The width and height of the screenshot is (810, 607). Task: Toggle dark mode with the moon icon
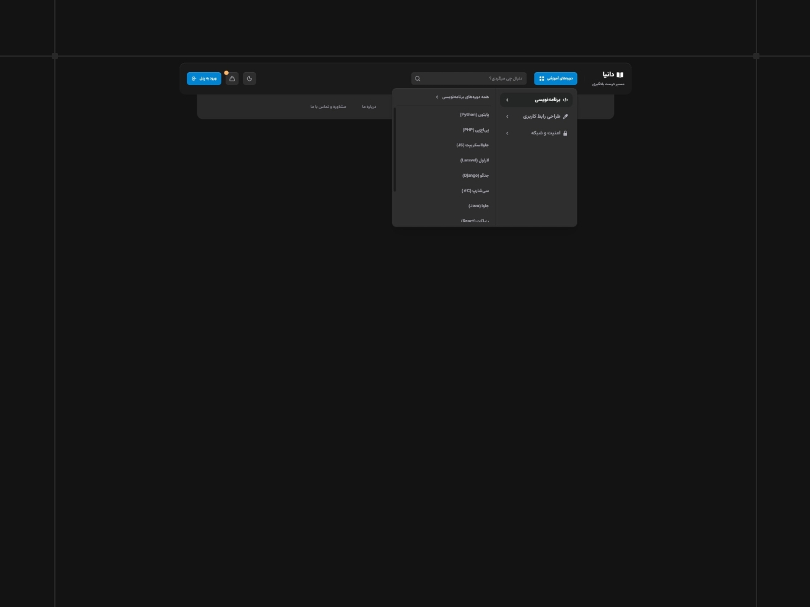point(249,78)
